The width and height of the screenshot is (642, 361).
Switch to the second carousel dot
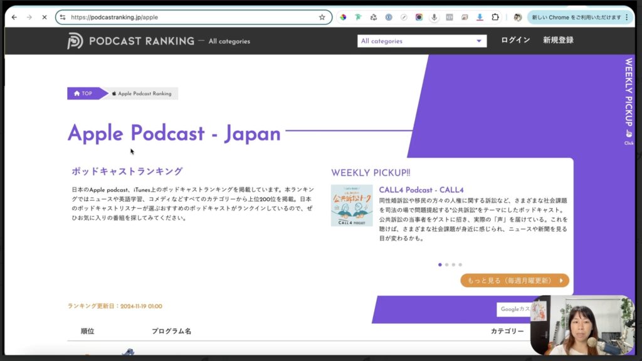click(446, 264)
